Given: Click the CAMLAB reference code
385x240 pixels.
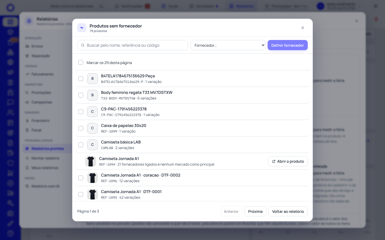Looking at the screenshot, I should coord(107,148).
